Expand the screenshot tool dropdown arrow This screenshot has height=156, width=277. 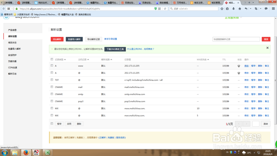point(261,9)
